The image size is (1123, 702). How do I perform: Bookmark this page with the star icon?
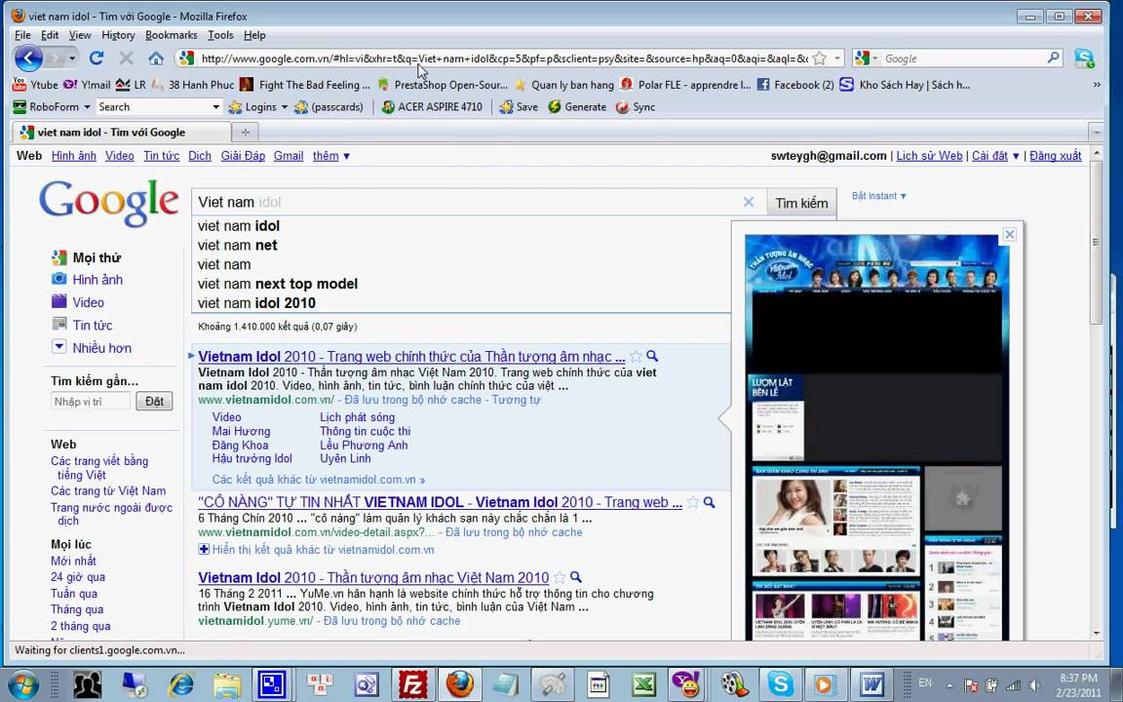[x=820, y=58]
